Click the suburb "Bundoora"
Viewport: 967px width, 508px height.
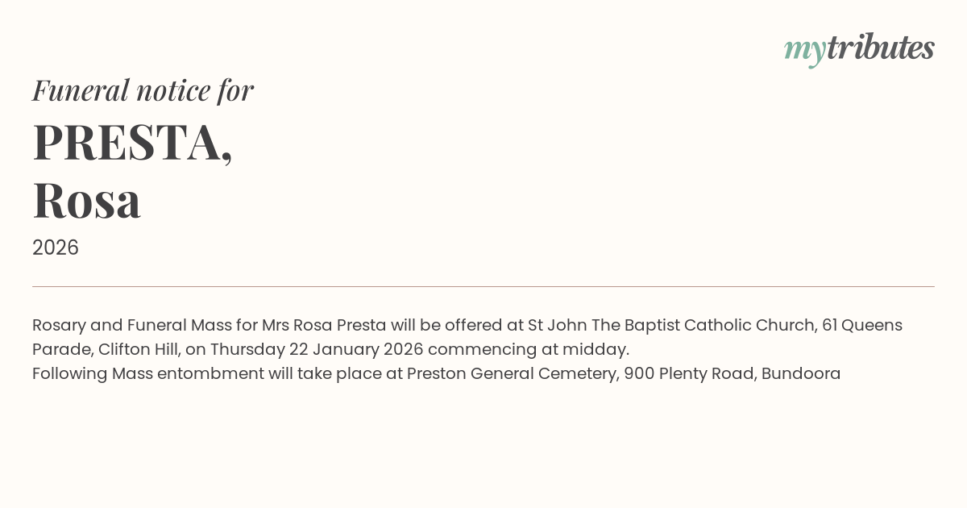click(x=800, y=373)
